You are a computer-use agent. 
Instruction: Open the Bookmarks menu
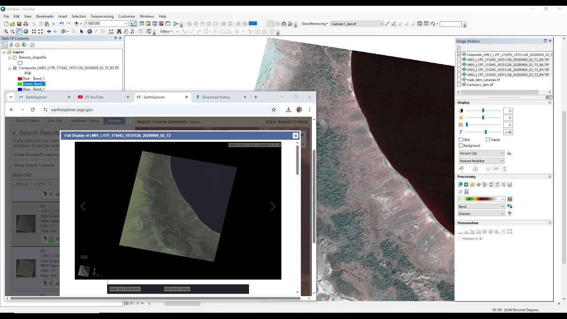coord(45,16)
